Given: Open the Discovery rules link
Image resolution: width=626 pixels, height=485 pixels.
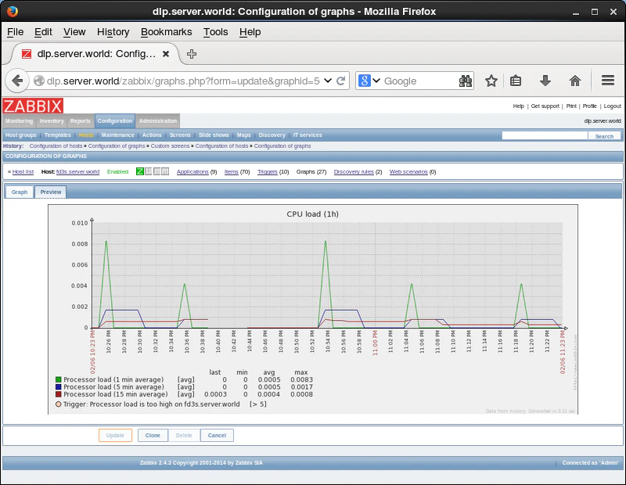Looking at the screenshot, I should pyautogui.click(x=354, y=171).
